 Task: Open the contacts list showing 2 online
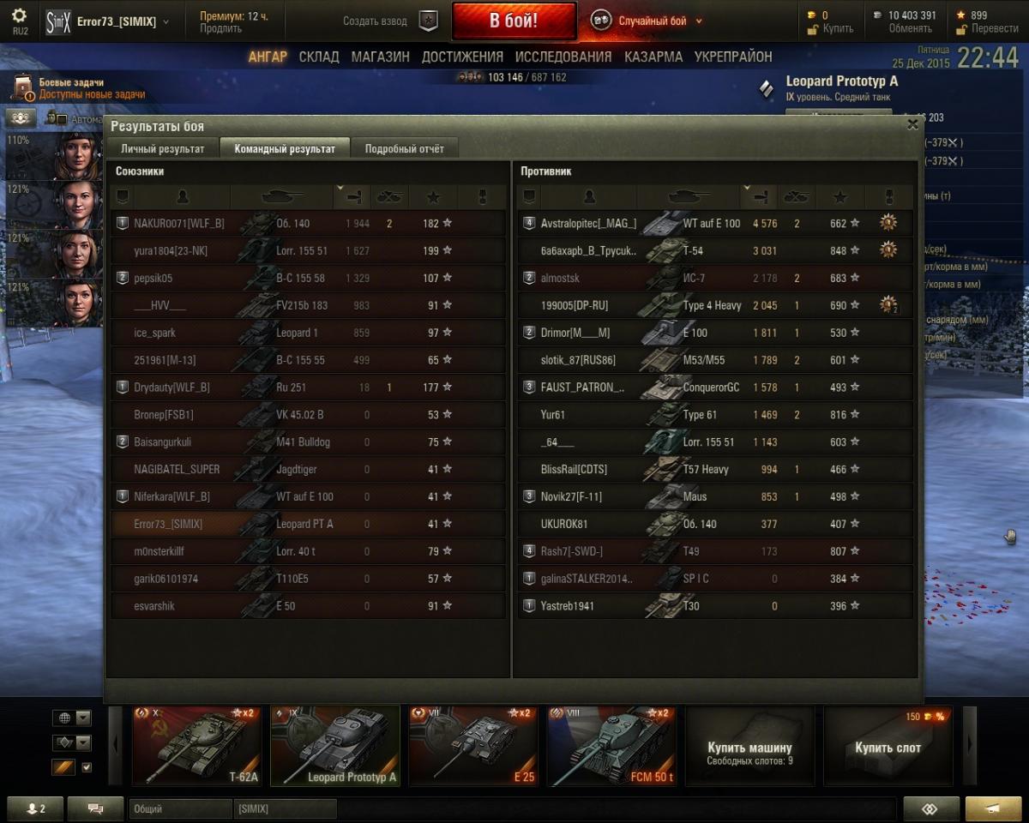click(x=35, y=808)
